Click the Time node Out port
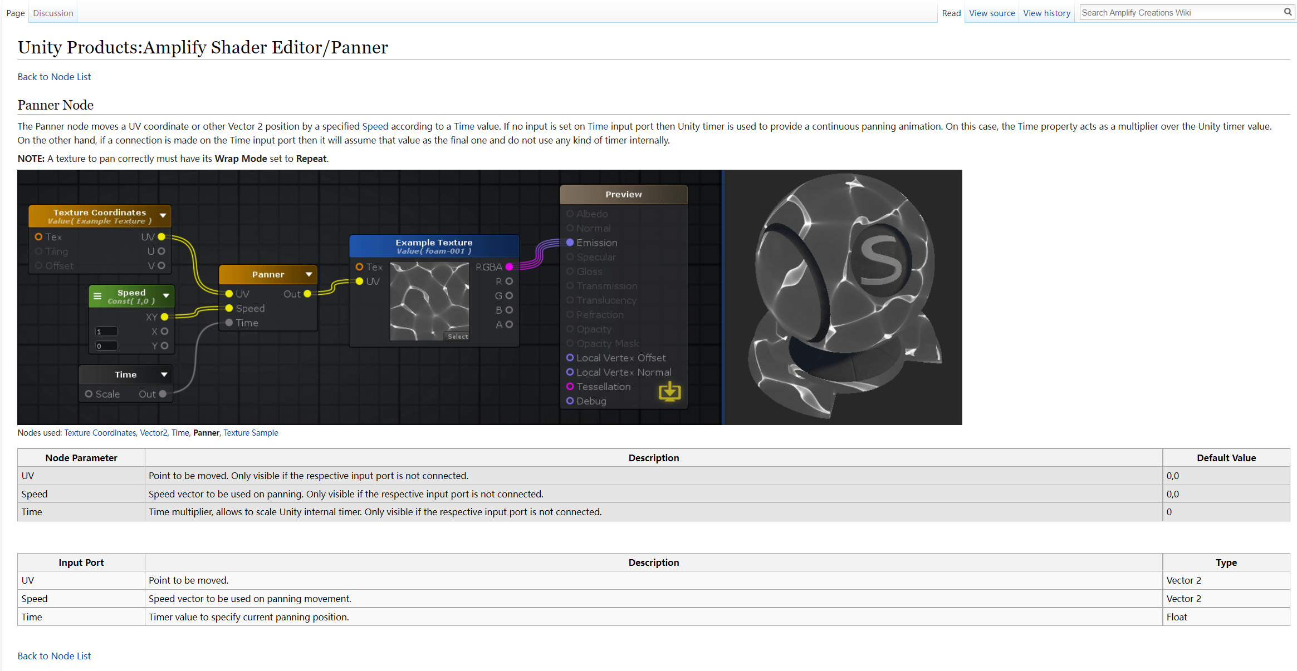The image size is (1297, 671). point(163,394)
